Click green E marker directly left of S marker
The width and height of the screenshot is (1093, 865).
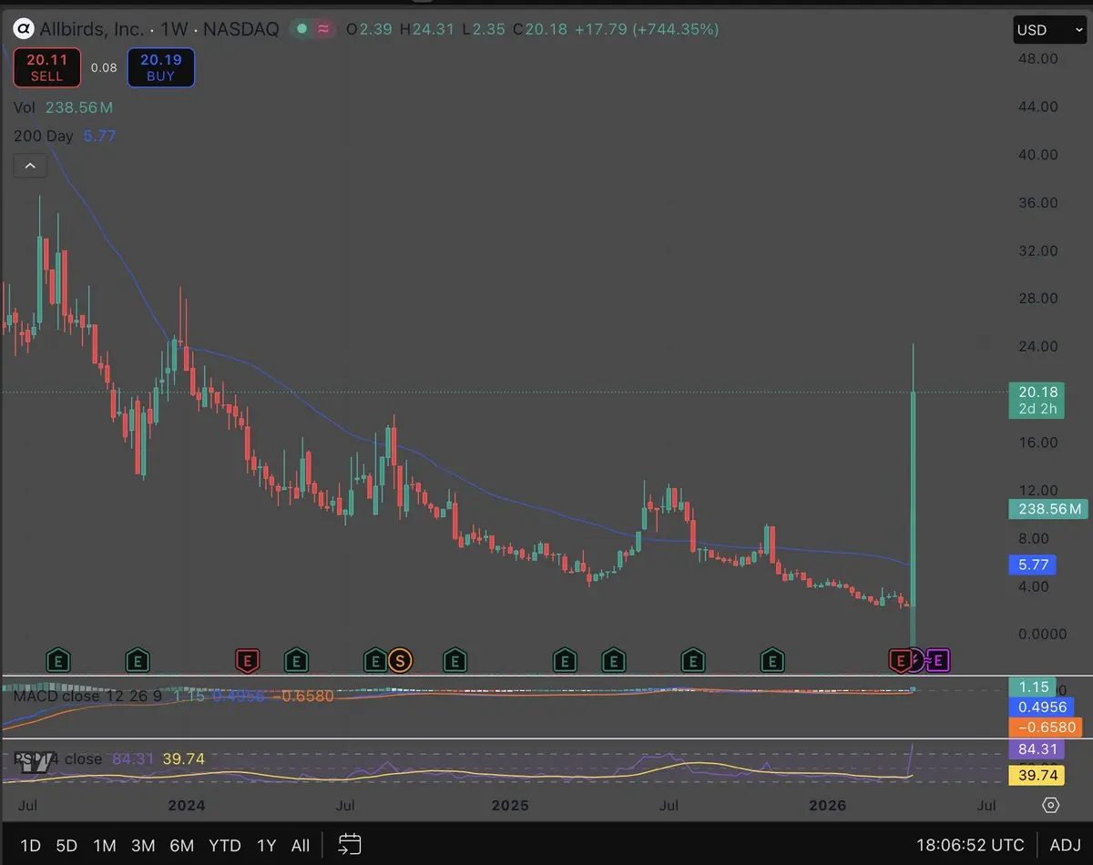pos(375,659)
